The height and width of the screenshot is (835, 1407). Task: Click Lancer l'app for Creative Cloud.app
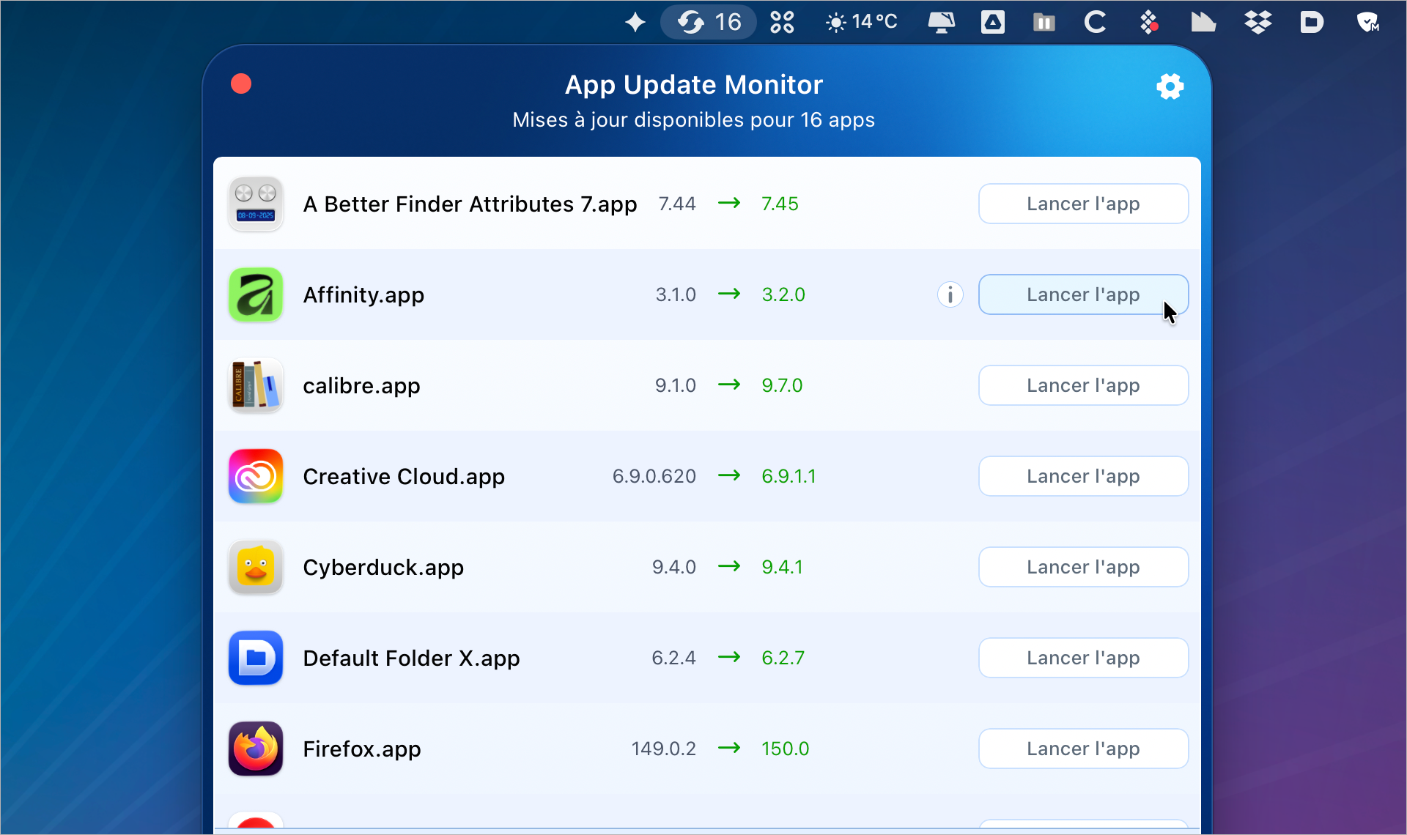click(x=1083, y=476)
